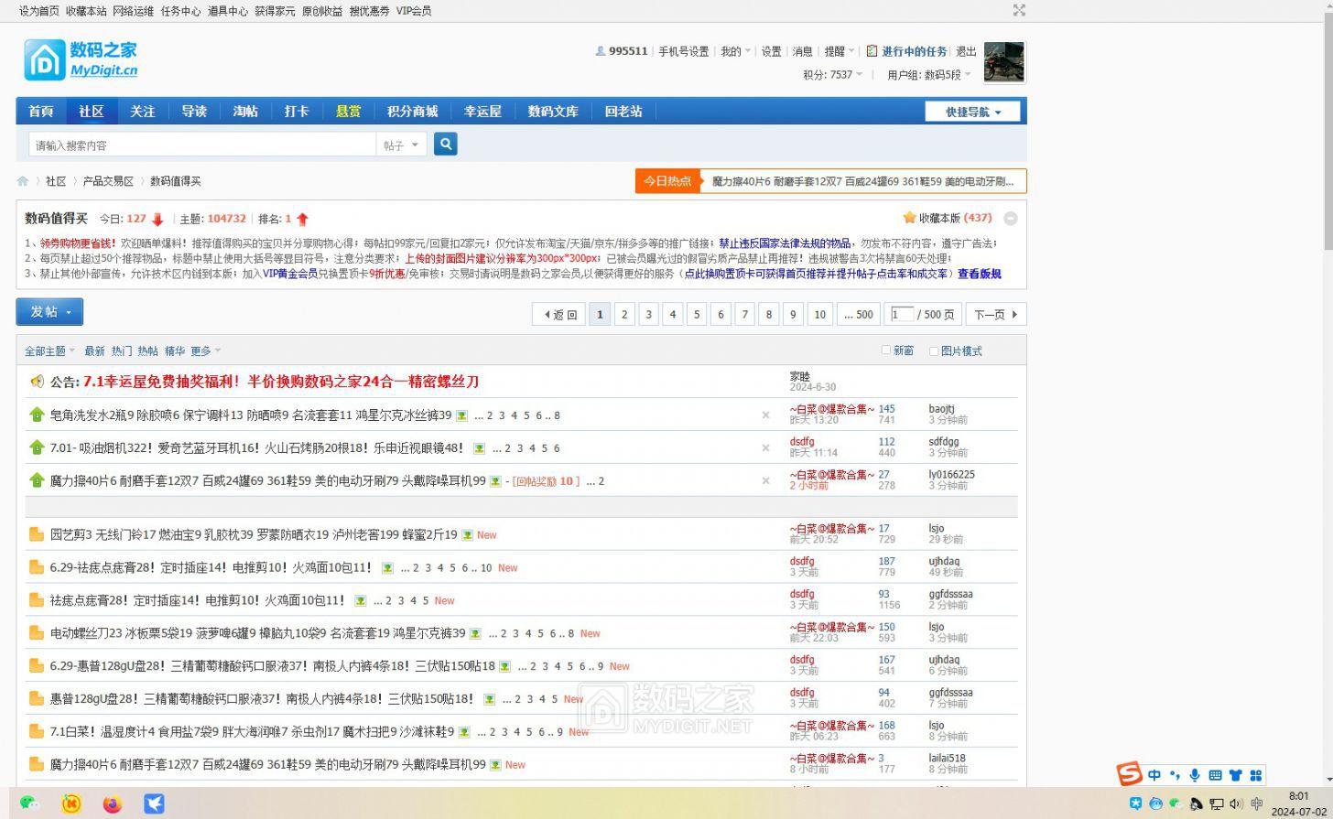Screen dimensions: 1333x819
Task: Open the 全部主题 filter dropdown
Action: point(49,350)
